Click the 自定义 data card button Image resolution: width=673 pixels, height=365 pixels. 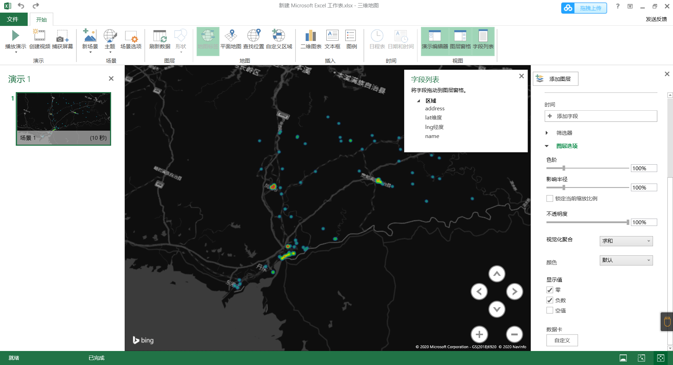click(562, 340)
